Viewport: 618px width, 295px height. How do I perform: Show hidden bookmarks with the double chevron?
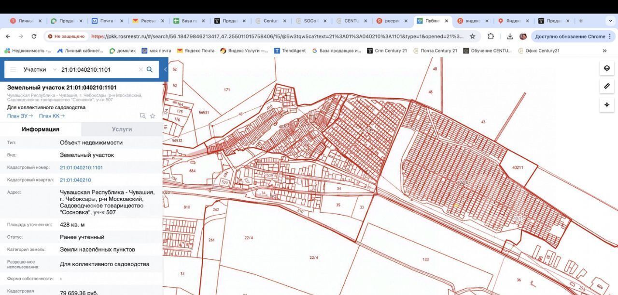pyautogui.click(x=604, y=51)
